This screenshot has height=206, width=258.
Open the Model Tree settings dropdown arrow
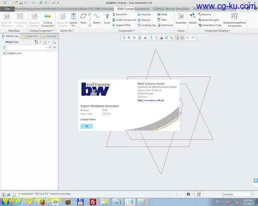coord(40,42)
